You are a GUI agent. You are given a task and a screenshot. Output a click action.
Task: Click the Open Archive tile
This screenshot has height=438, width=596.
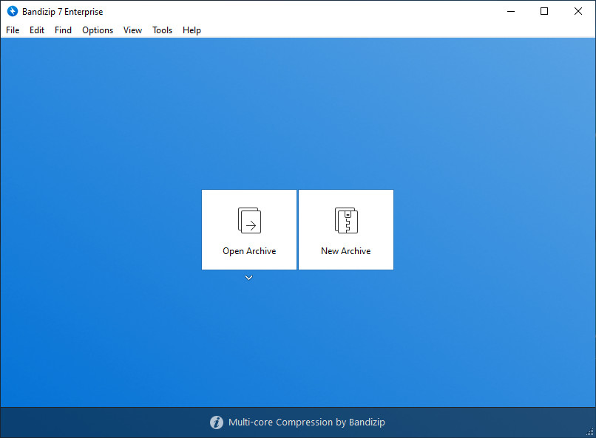(249, 230)
